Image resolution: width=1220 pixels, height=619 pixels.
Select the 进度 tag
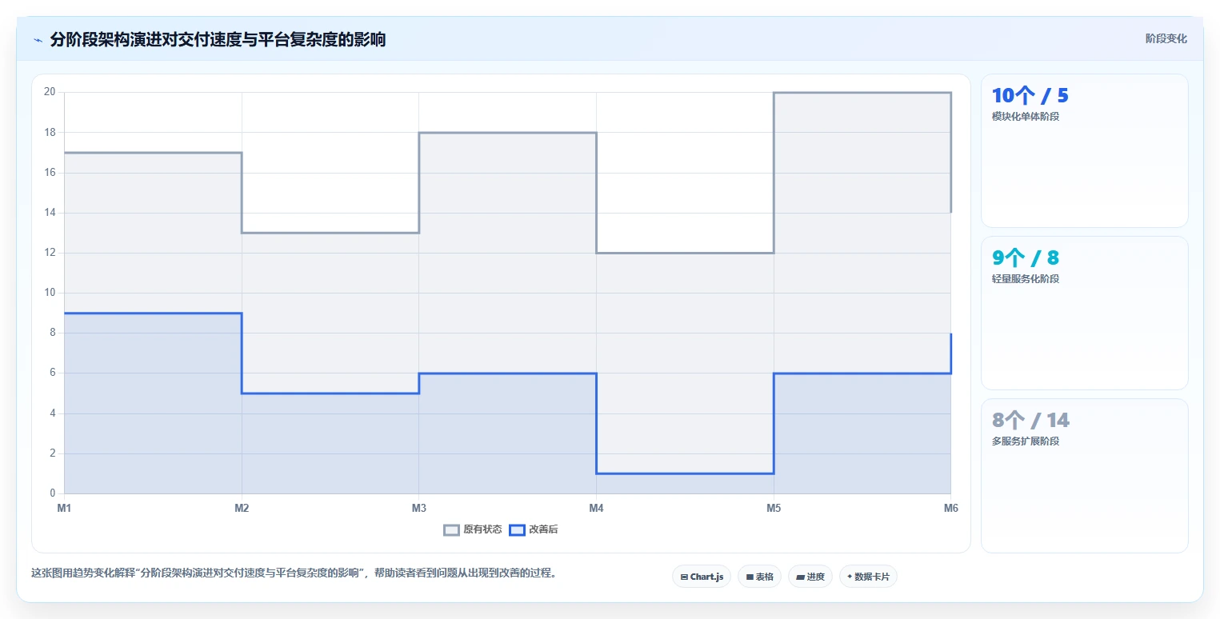click(x=810, y=577)
